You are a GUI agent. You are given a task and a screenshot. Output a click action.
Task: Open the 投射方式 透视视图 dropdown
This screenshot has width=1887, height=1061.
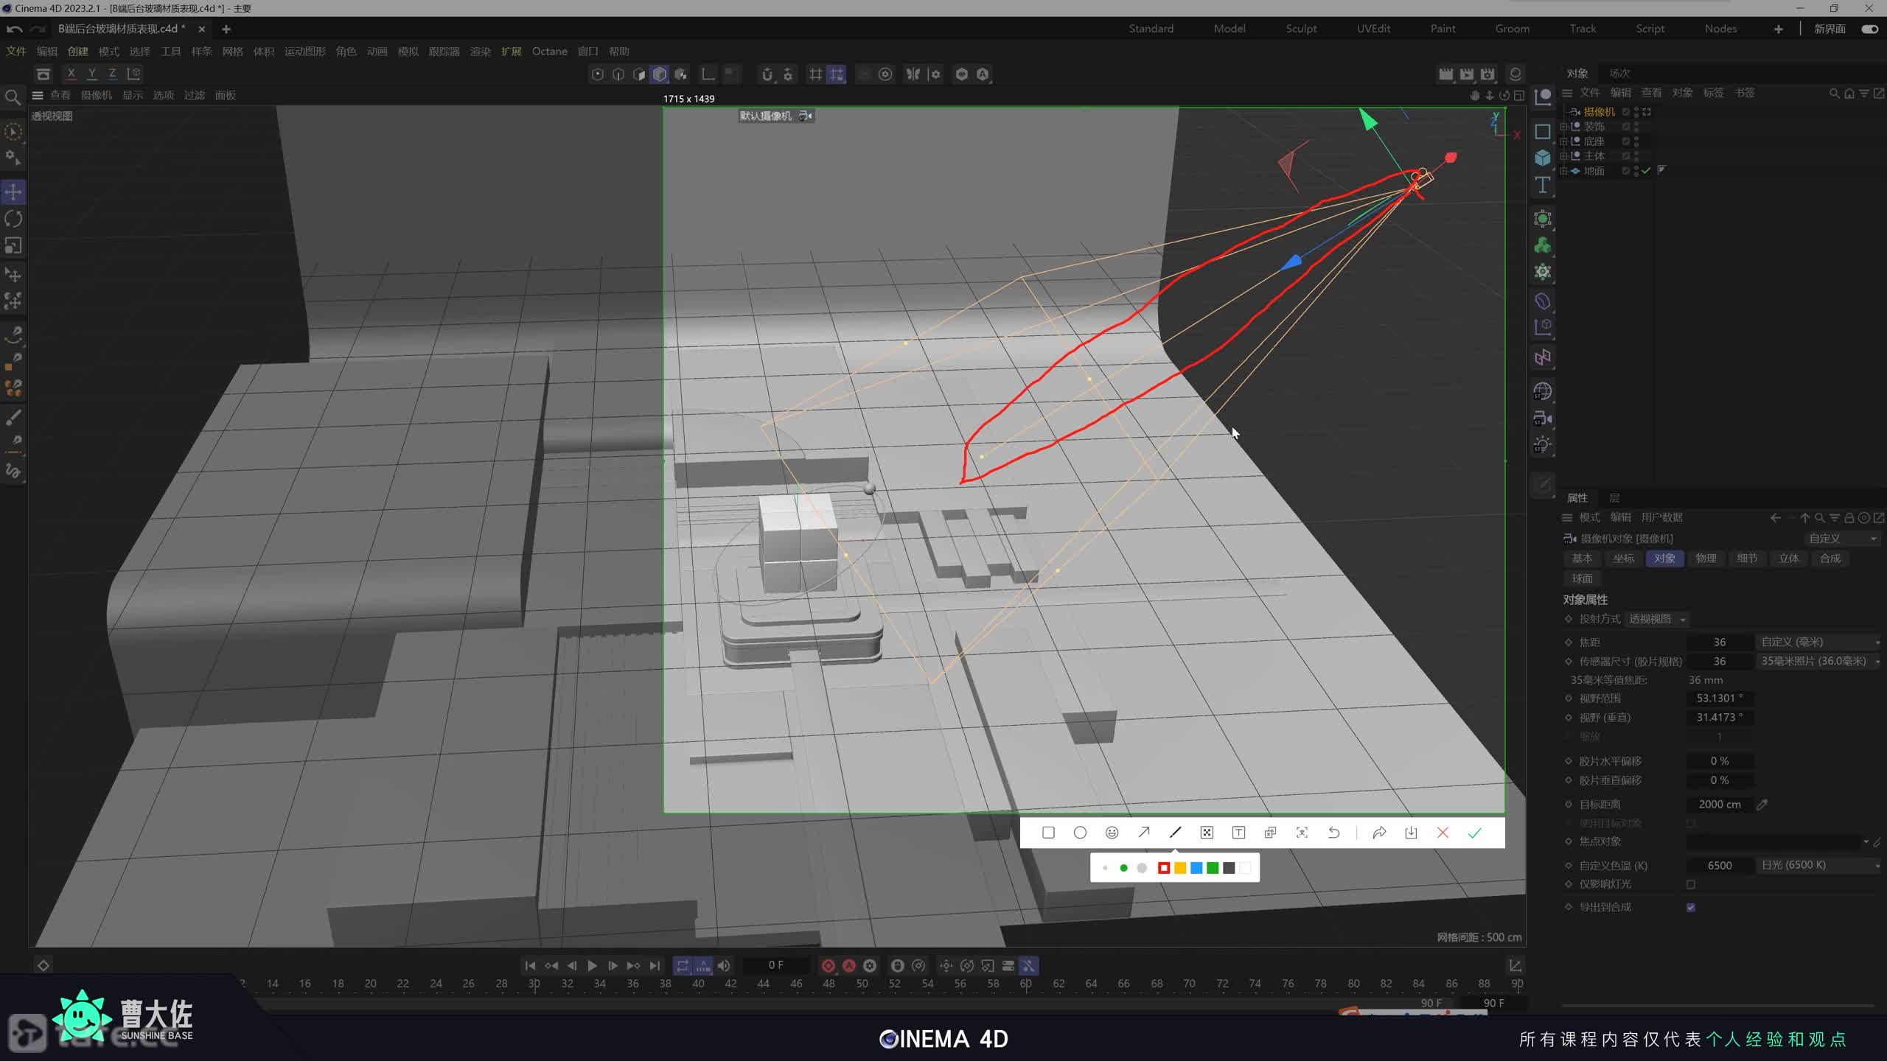(1657, 619)
